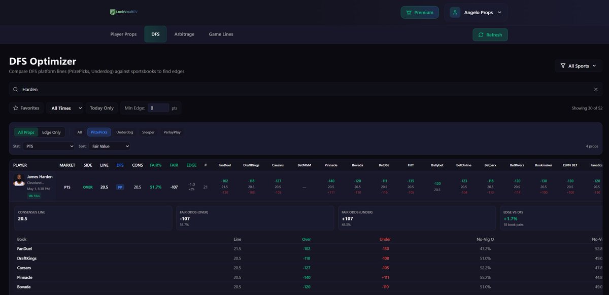Open the Sort Fair Value dropdown
The width and height of the screenshot is (609, 295).
click(x=109, y=146)
